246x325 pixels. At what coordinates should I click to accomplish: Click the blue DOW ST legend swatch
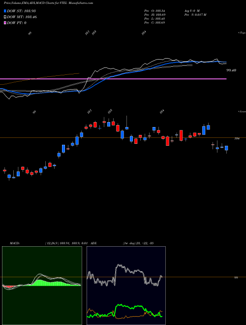(5, 11)
